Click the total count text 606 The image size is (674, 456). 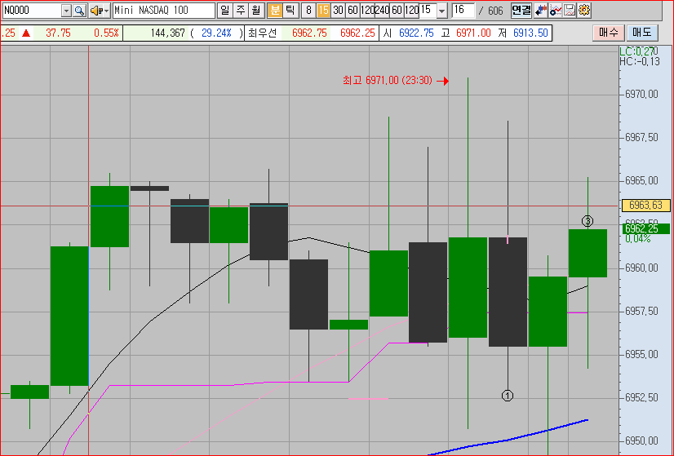point(495,11)
